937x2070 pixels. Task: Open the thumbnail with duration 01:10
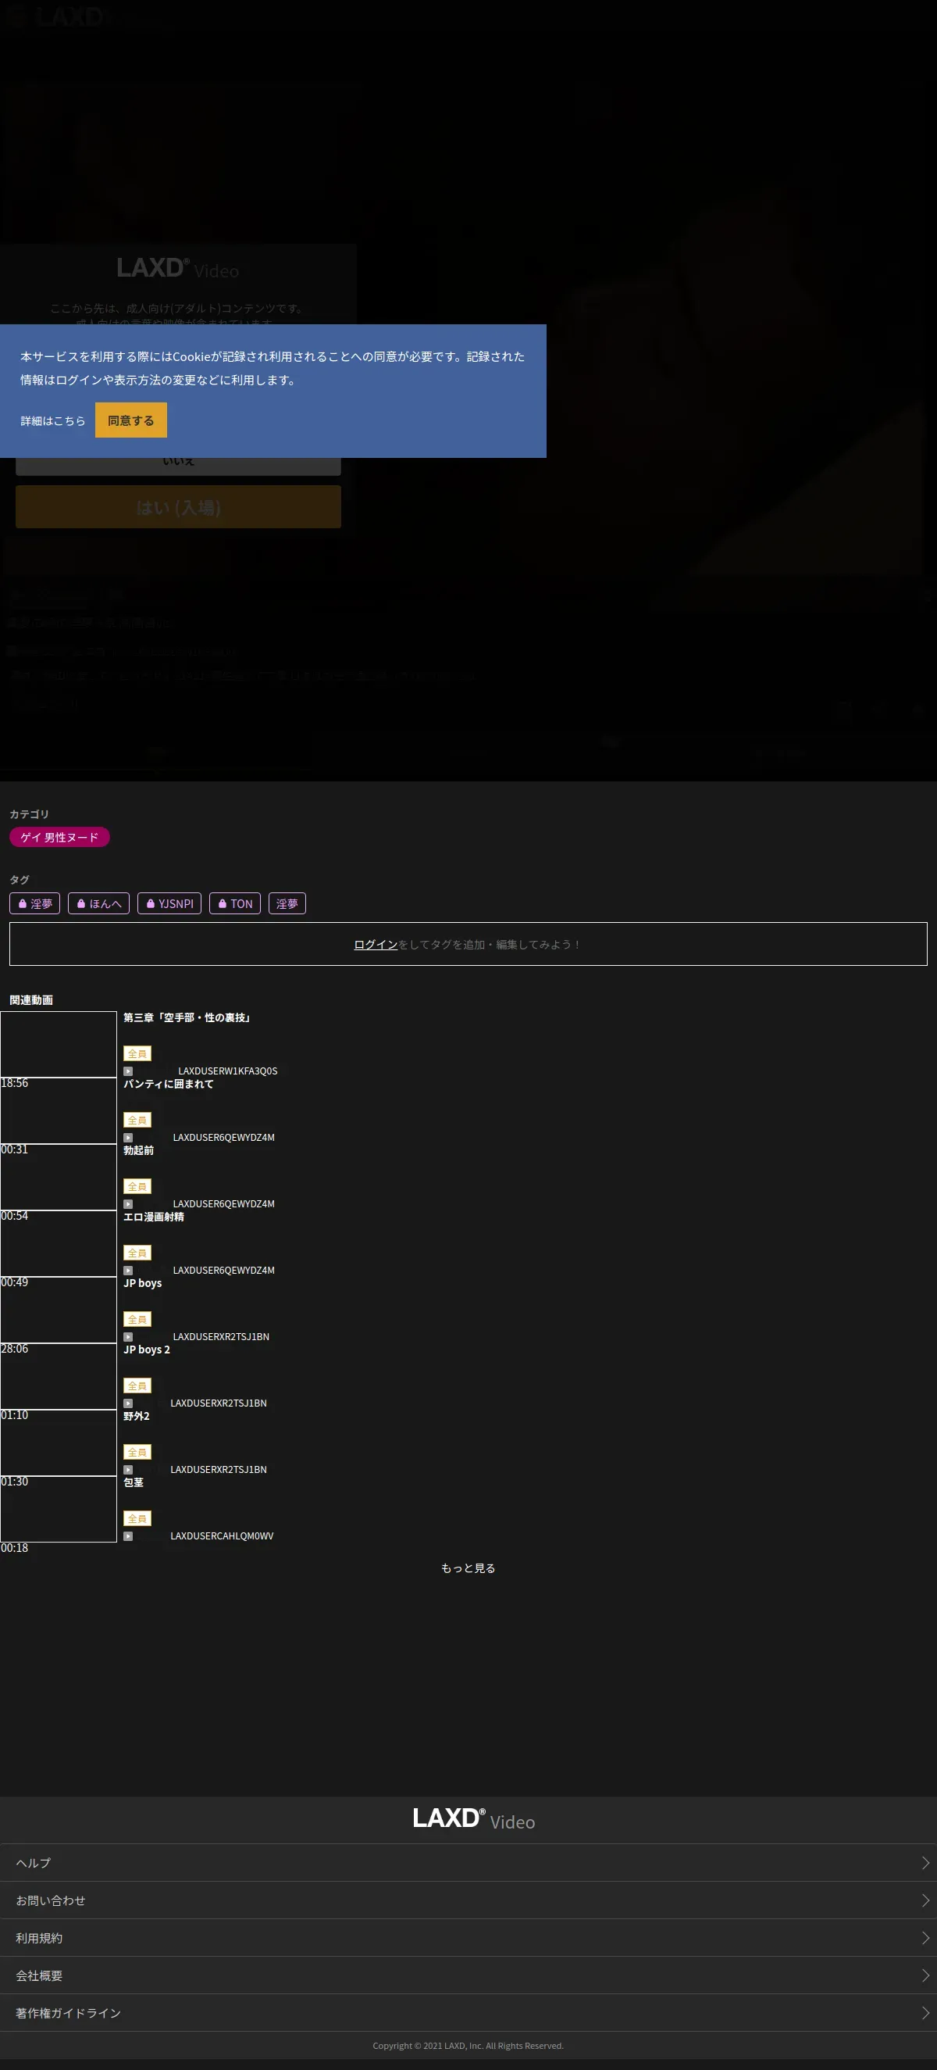pyautogui.click(x=59, y=1377)
